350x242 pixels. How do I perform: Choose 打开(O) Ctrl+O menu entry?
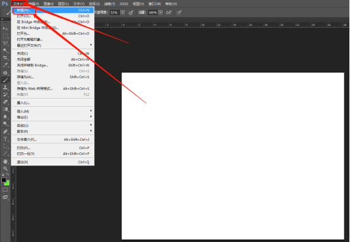click(x=52, y=16)
